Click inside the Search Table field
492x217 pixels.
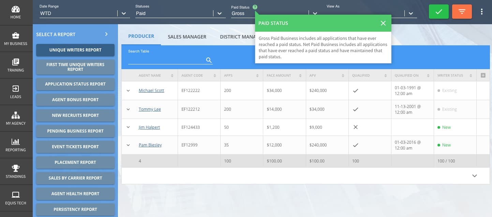point(167,60)
